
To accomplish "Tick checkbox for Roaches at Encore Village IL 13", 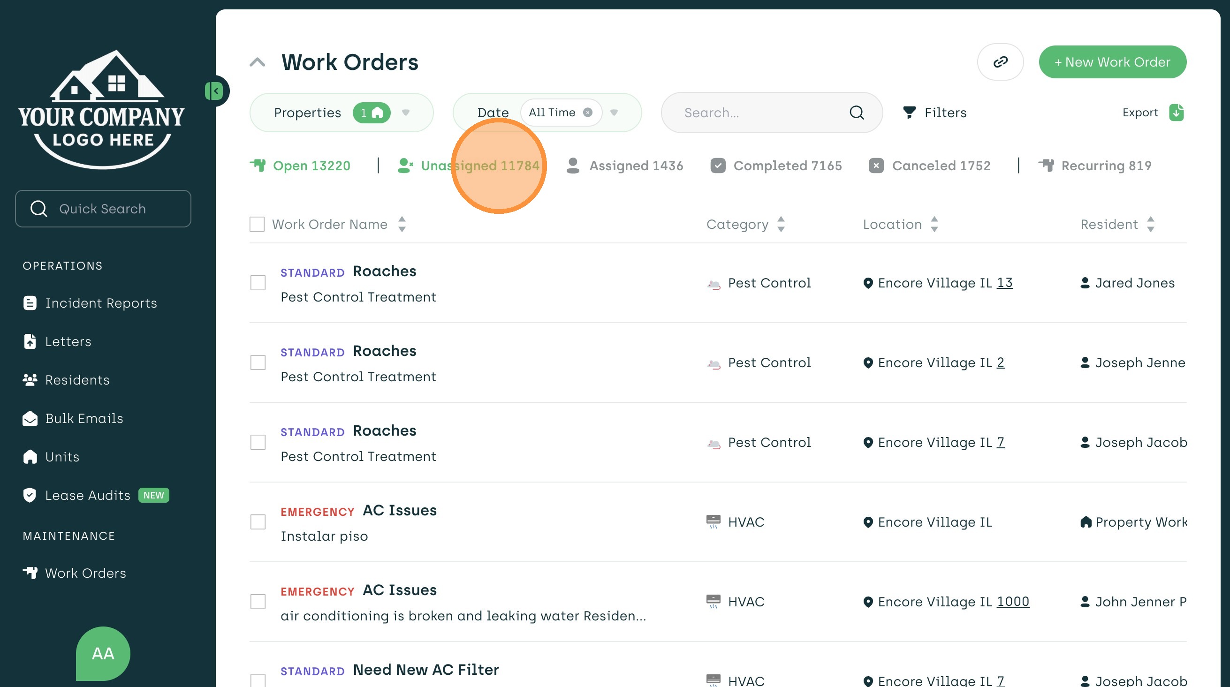I will pyautogui.click(x=258, y=283).
